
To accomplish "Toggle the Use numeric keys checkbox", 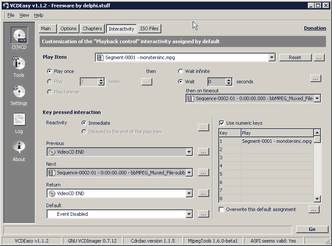I will pos(222,123).
